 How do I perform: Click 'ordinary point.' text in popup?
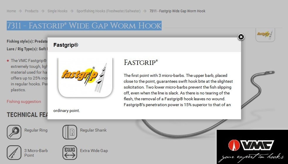tap(67, 111)
